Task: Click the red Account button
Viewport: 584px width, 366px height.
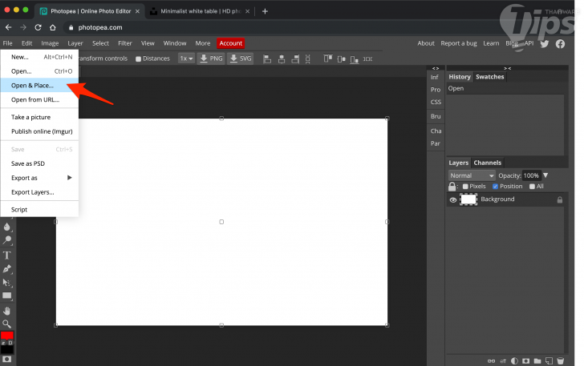Action: tap(230, 43)
